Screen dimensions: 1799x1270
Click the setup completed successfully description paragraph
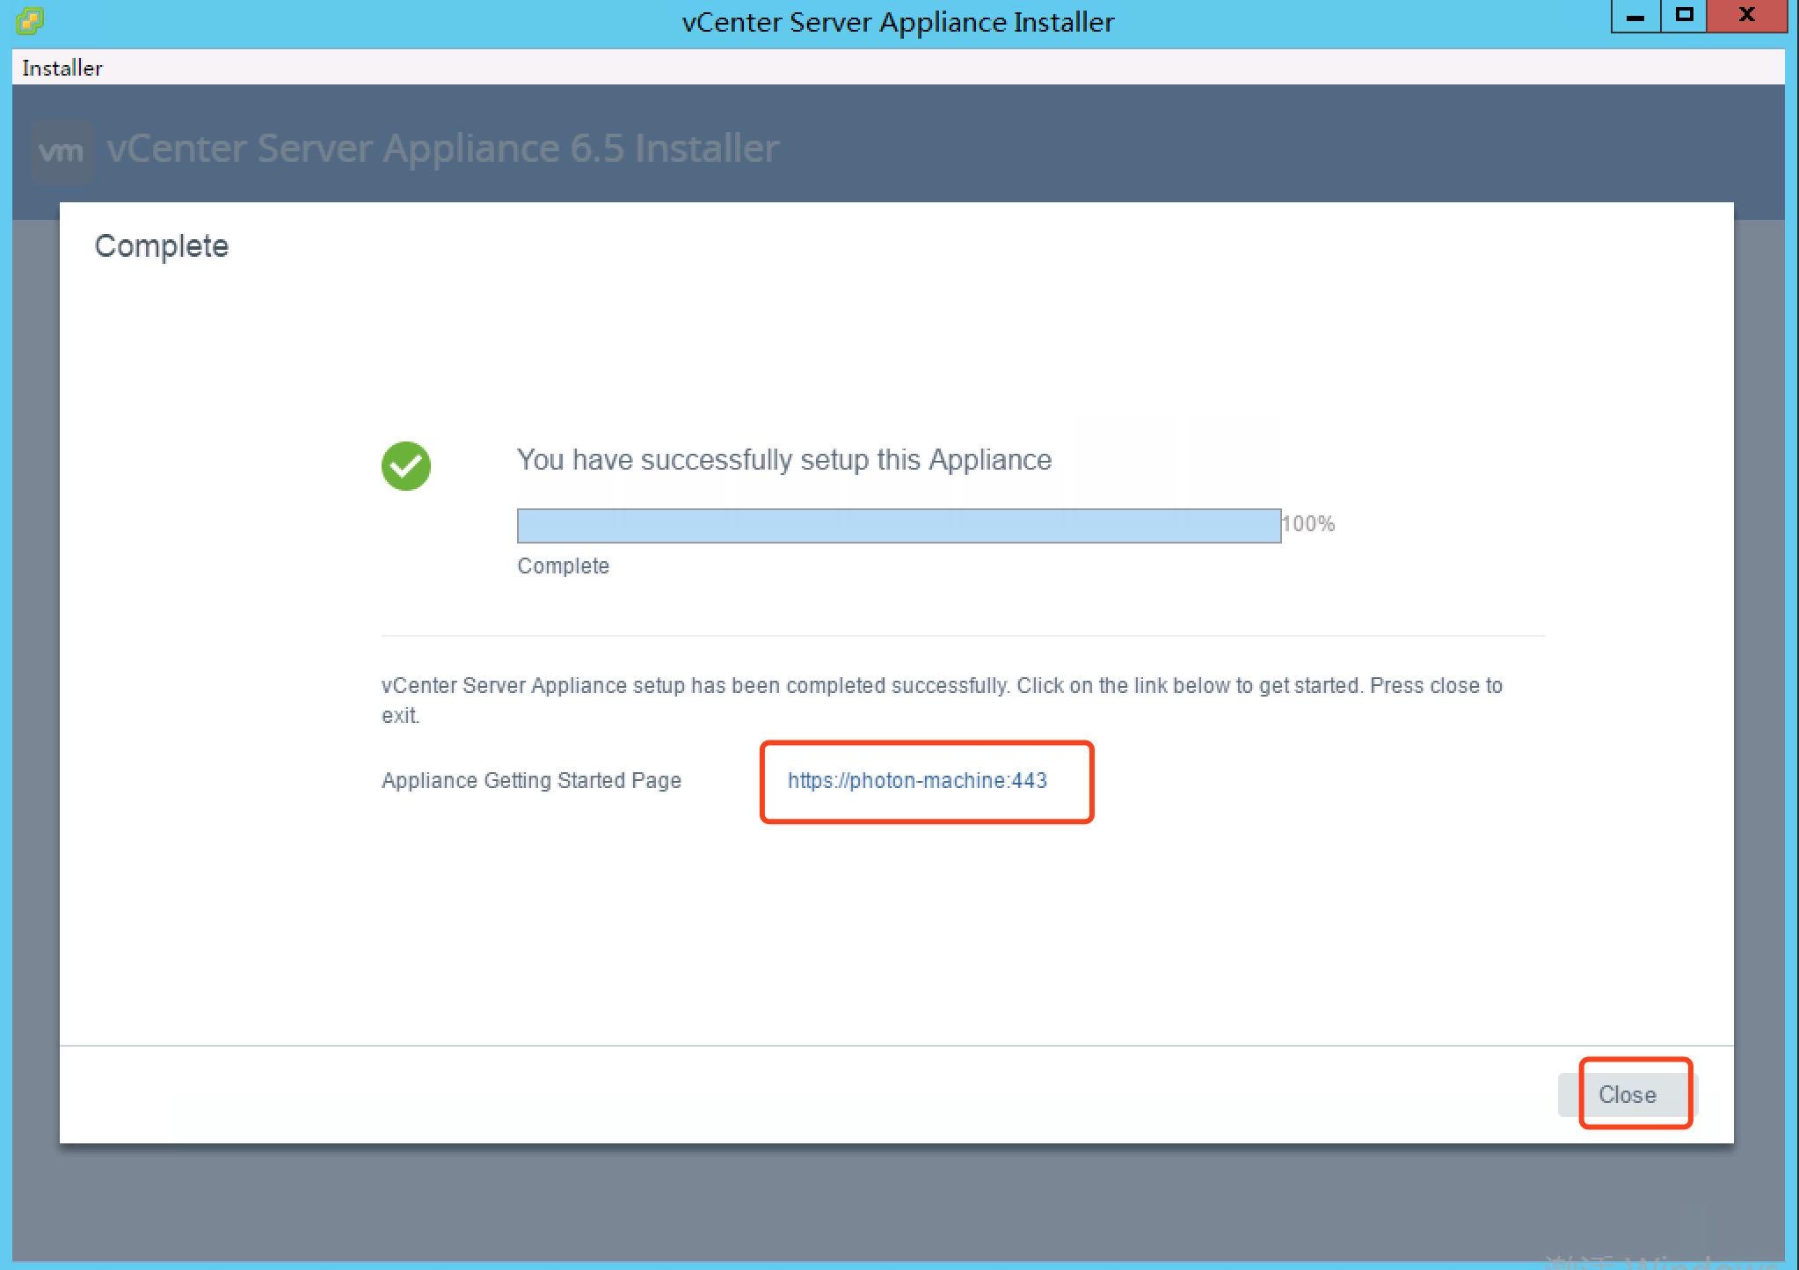[942, 700]
